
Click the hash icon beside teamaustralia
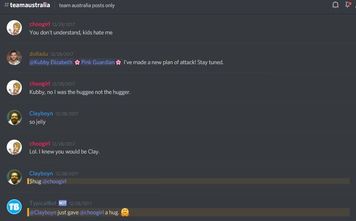point(7,5)
